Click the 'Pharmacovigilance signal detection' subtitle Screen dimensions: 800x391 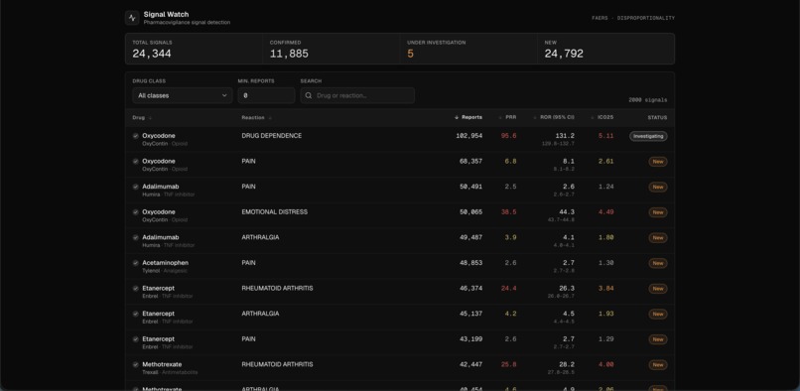point(187,23)
